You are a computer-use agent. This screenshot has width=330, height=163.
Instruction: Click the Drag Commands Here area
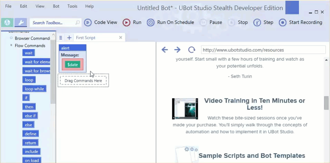83,81
